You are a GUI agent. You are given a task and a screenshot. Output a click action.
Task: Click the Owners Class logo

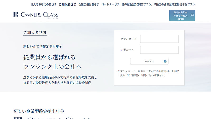[36, 15]
